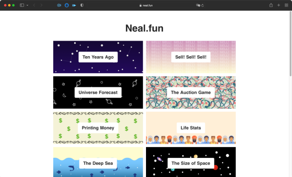Toggle the Safari sidebar
This screenshot has height=177, width=292.
pos(22,5)
